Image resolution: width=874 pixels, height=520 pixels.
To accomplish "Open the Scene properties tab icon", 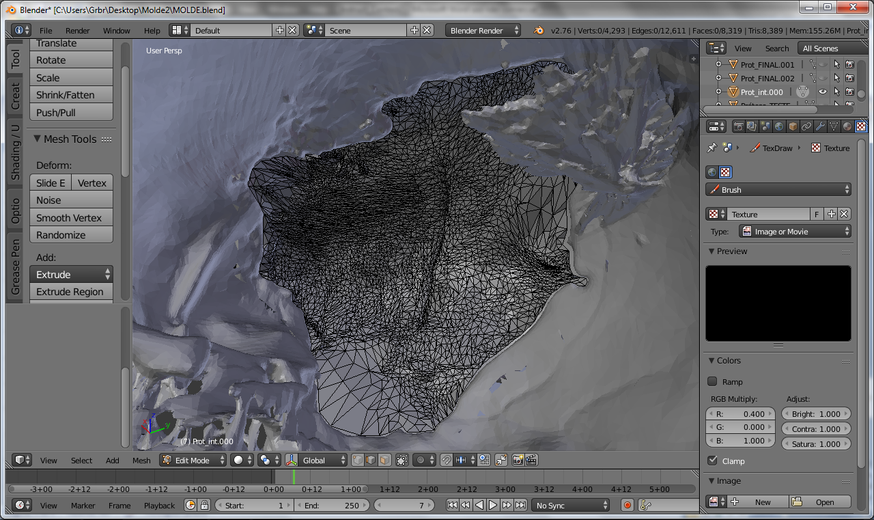I will click(765, 126).
